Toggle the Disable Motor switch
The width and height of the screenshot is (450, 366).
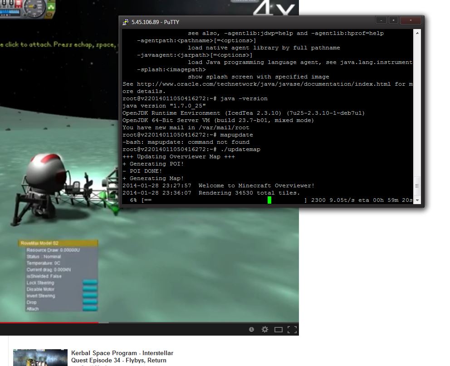pos(90,289)
